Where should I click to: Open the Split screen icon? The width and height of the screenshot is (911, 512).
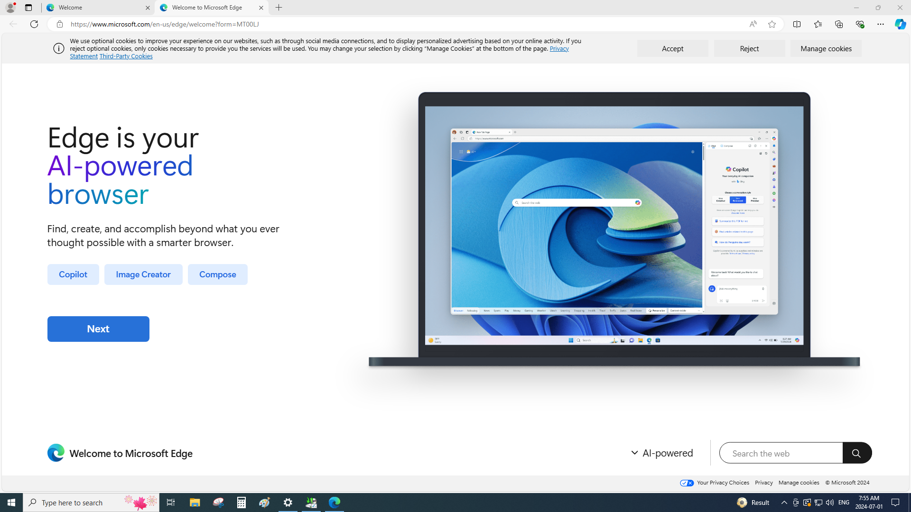point(797,24)
